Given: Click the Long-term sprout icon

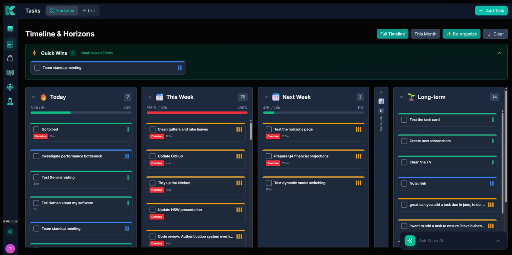Looking at the screenshot, I should (411, 97).
